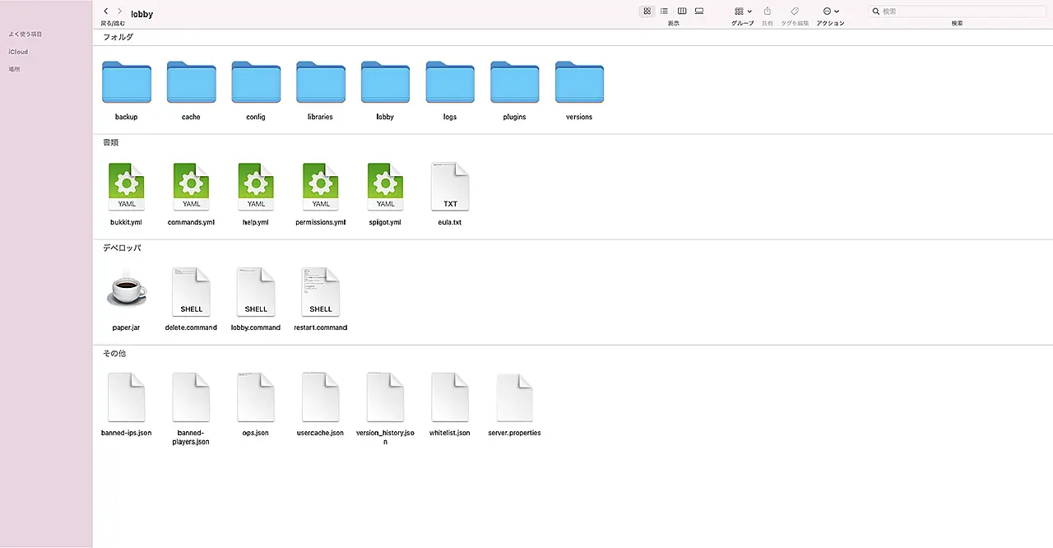Expand the iCloud sidebar section

(18, 52)
